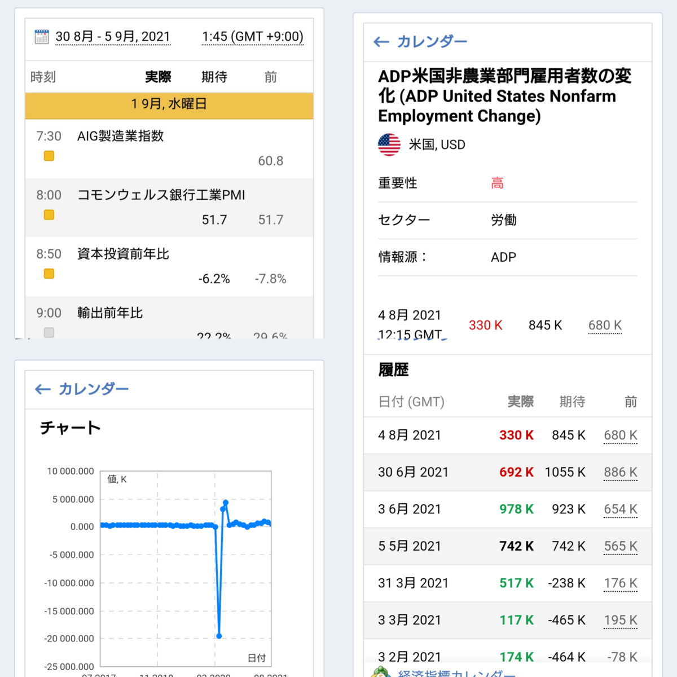Click the ADP Nonfarm Employment Change title
Image resolution: width=677 pixels, height=677 pixels.
505,96
